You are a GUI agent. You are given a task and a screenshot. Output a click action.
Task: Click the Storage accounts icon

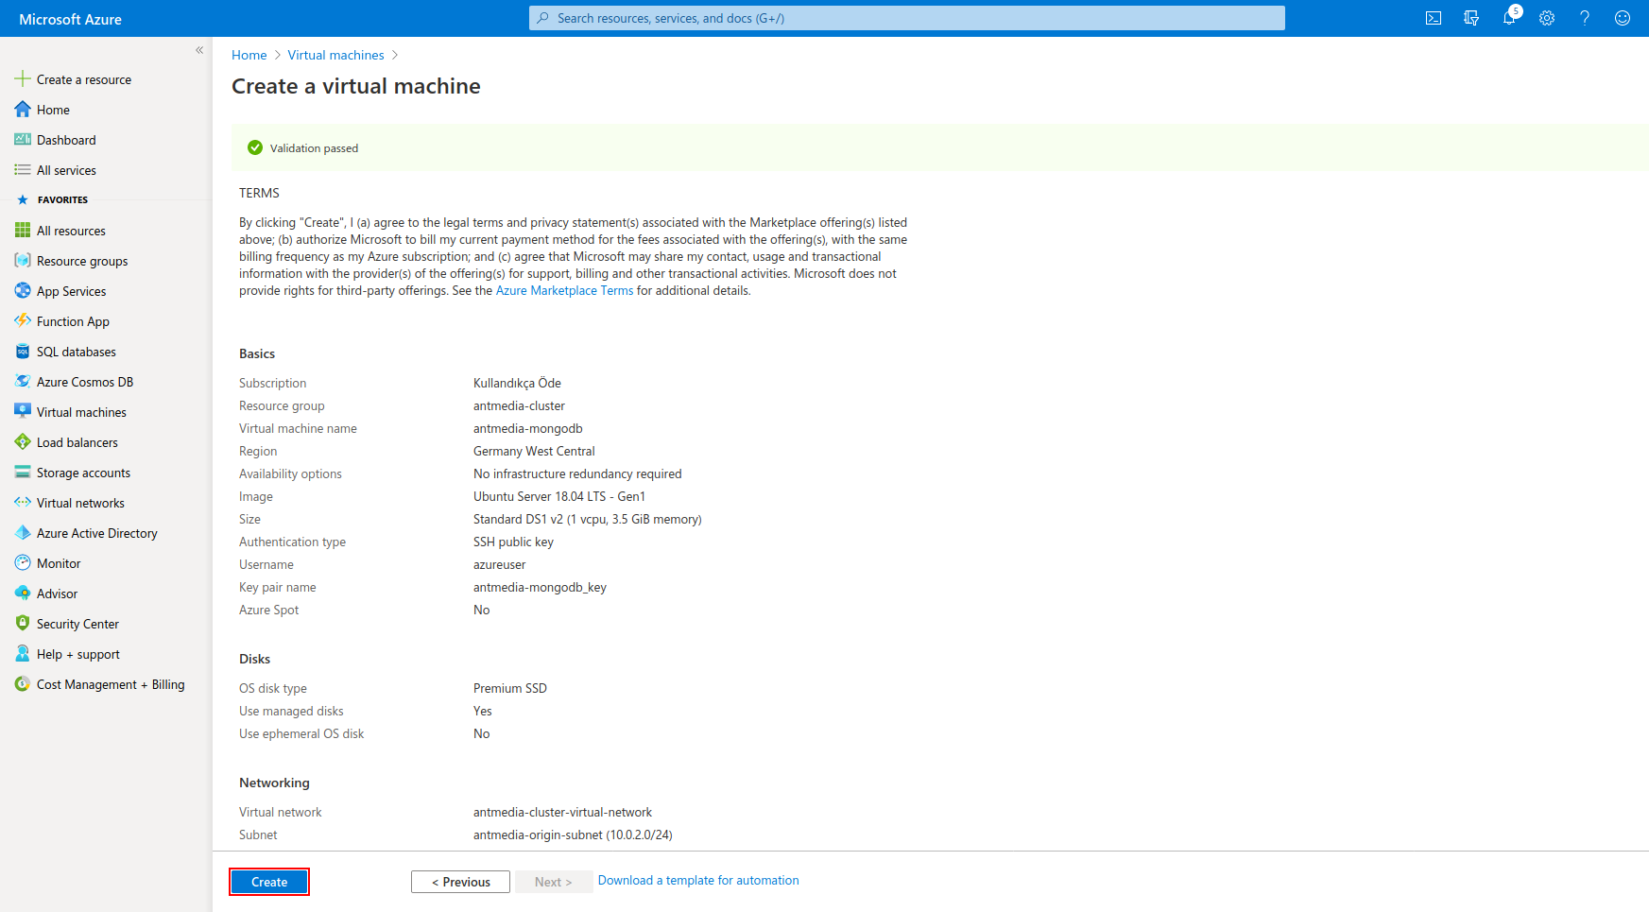(23, 473)
